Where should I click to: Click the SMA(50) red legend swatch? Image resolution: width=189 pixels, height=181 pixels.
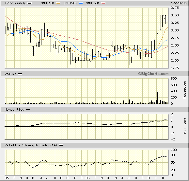pos(103,3)
